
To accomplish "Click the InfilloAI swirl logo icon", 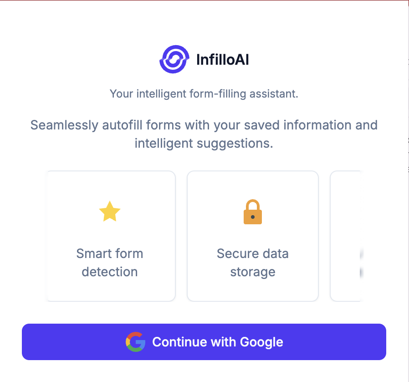I will coord(174,59).
